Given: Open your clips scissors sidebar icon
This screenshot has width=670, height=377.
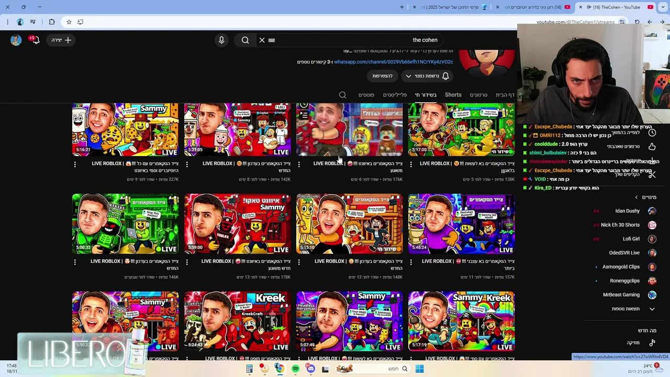Looking at the screenshot, I should [652, 174].
